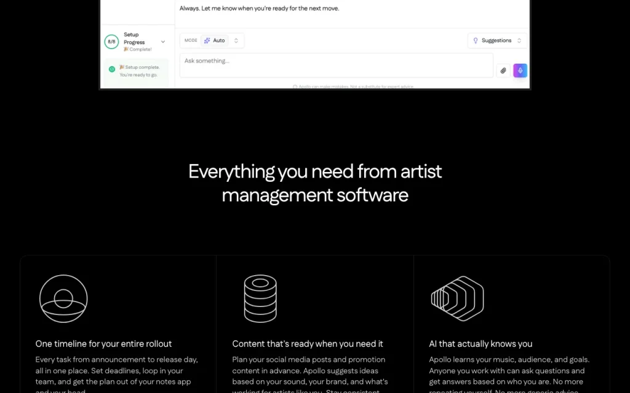Click the 8/8 setup progress ring
The image size is (630, 393).
(x=112, y=42)
